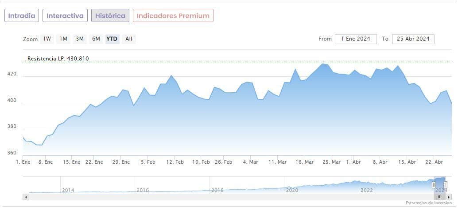Screen dimensions: 458x210
Task: Select the YTD zoom option
Action: [x=112, y=39]
